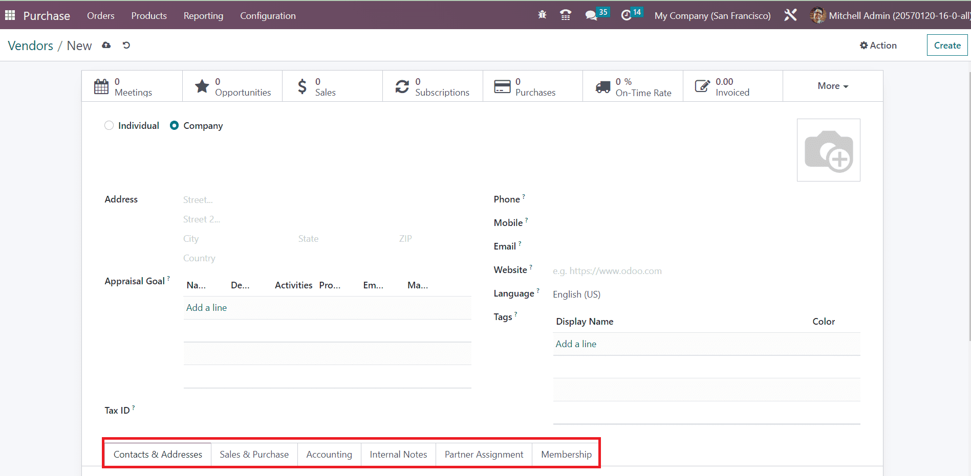Expand the More stat buttons dropdown
The image size is (971, 476).
tap(832, 86)
